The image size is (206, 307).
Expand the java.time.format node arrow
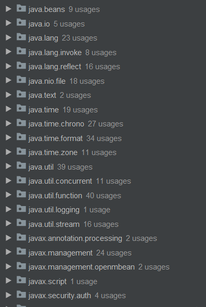8,138
